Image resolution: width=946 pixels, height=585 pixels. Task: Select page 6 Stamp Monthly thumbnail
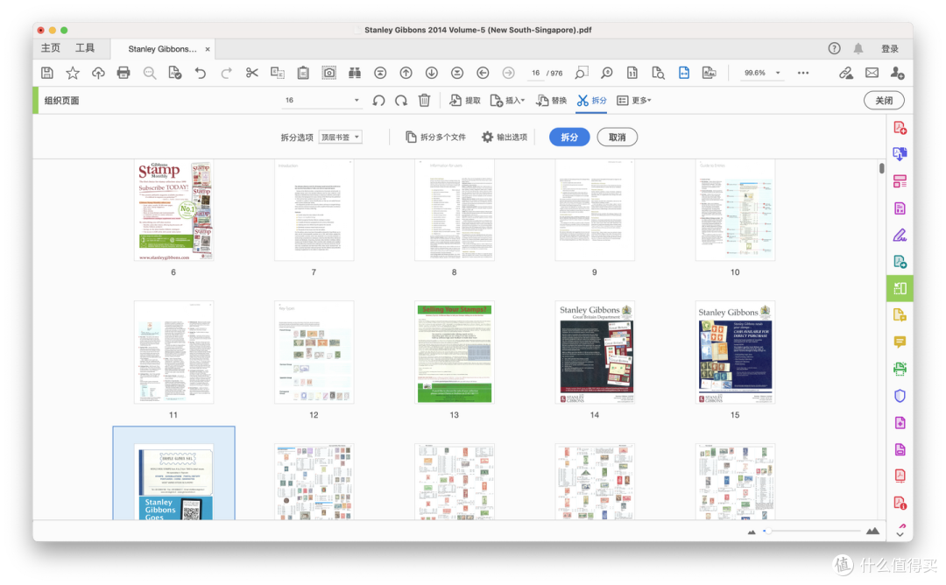[x=173, y=210]
